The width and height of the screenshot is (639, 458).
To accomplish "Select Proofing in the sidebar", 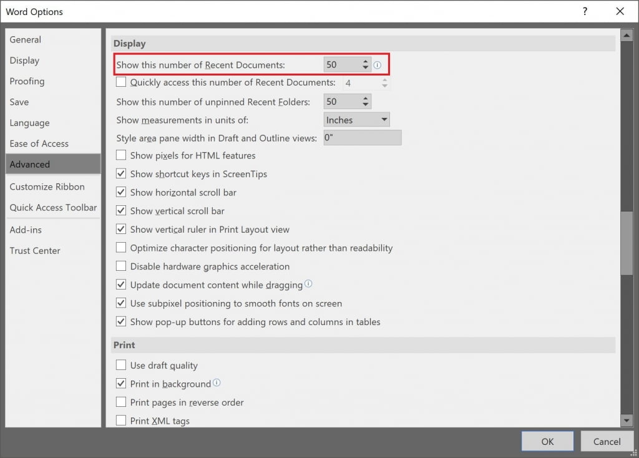I will pyautogui.click(x=53, y=81).
